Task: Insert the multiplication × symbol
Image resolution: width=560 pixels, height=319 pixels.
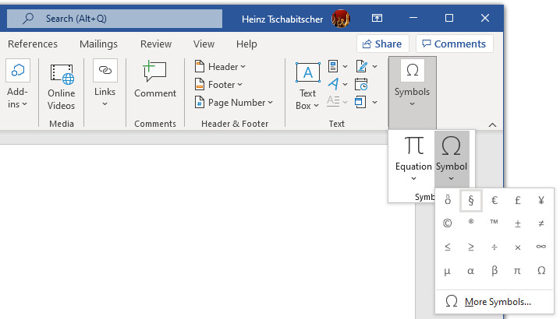Action: coord(518,247)
